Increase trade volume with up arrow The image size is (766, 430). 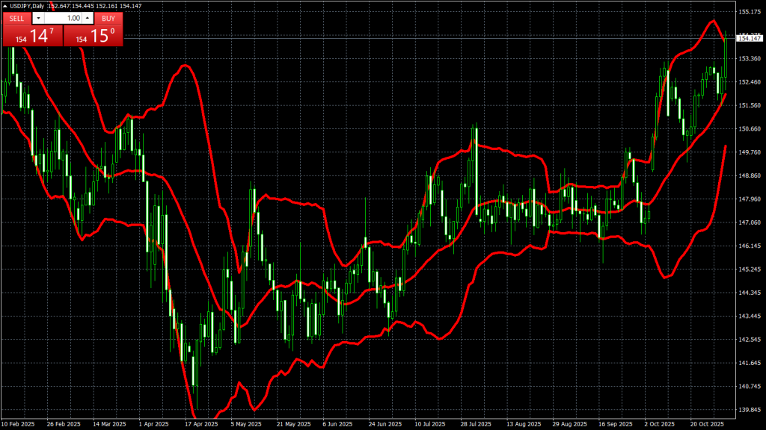point(88,18)
